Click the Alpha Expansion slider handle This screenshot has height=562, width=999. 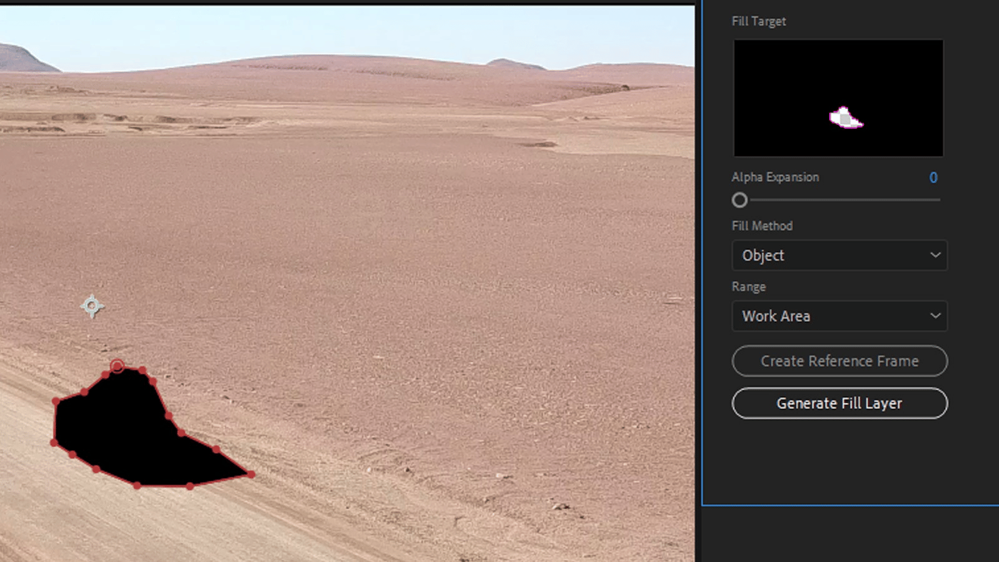click(x=740, y=200)
